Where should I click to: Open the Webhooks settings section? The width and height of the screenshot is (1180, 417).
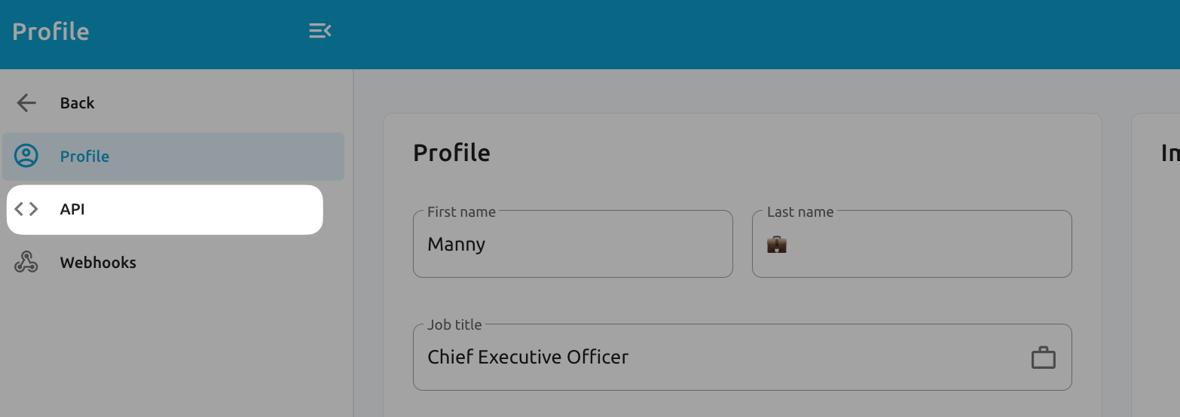[x=98, y=263]
